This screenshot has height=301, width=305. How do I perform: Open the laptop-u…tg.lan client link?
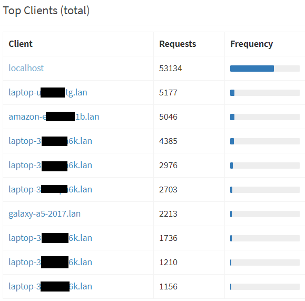click(48, 92)
